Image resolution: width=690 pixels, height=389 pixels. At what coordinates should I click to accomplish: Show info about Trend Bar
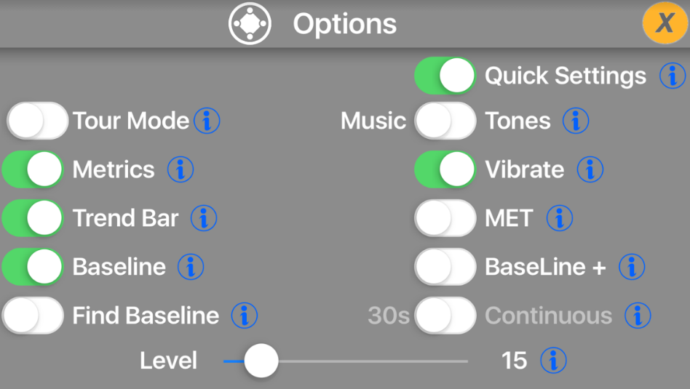click(x=204, y=218)
